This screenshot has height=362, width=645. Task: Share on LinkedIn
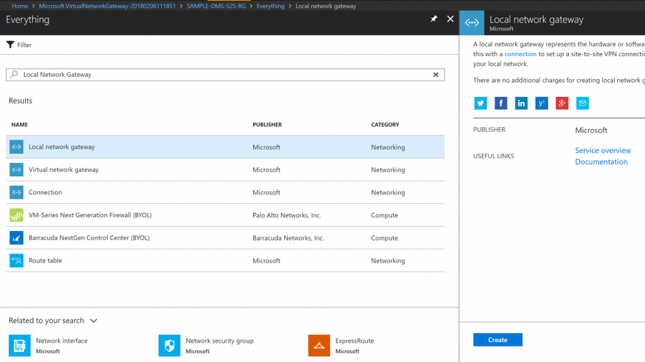(x=521, y=103)
